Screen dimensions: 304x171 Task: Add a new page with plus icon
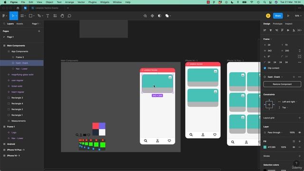(x=39, y=31)
